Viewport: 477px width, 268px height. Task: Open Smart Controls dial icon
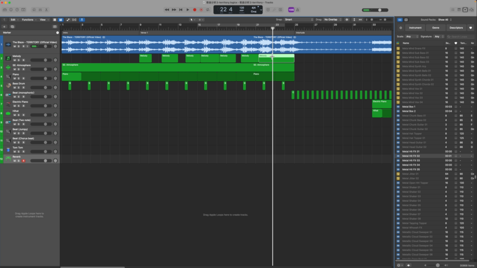pyautogui.click(x=34, y=10)
